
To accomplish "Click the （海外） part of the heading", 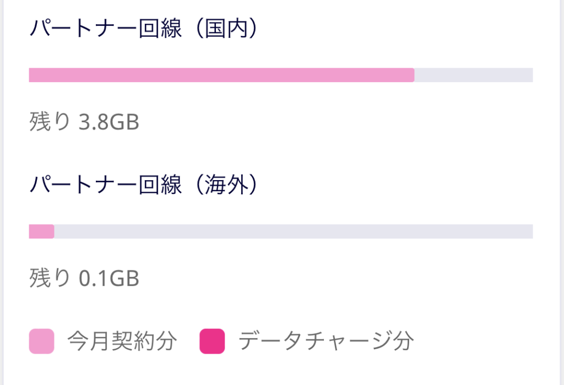I will 226,185.
